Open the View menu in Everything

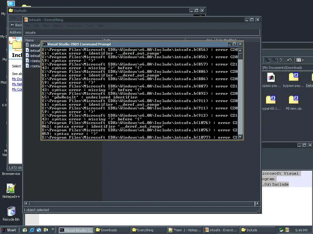[x=46, y=26]
